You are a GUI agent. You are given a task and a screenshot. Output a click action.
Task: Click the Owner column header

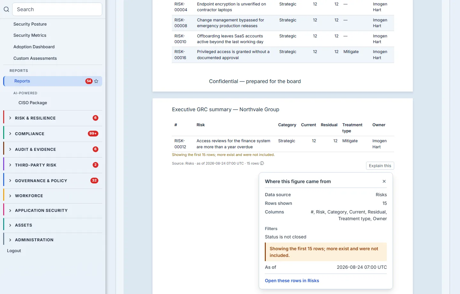click(x=379, y=125)
